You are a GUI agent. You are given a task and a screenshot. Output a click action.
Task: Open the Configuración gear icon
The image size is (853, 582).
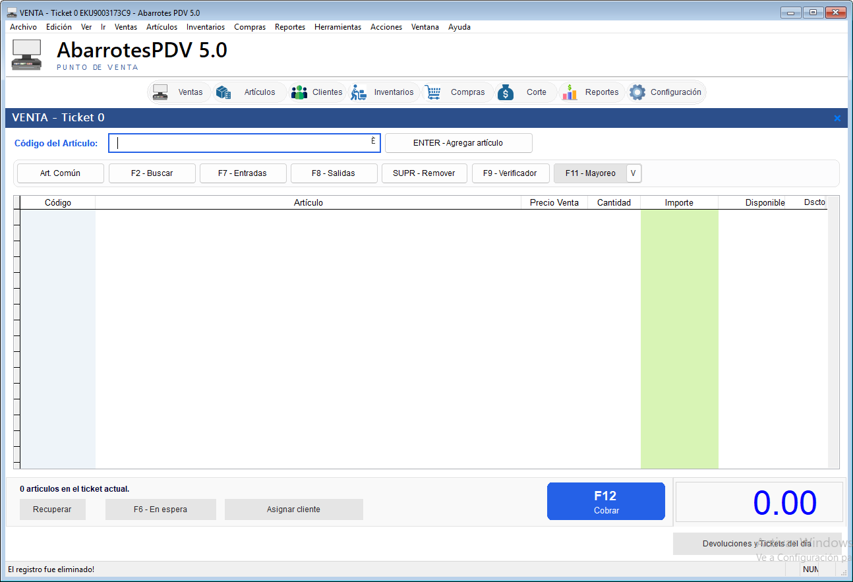637,92
